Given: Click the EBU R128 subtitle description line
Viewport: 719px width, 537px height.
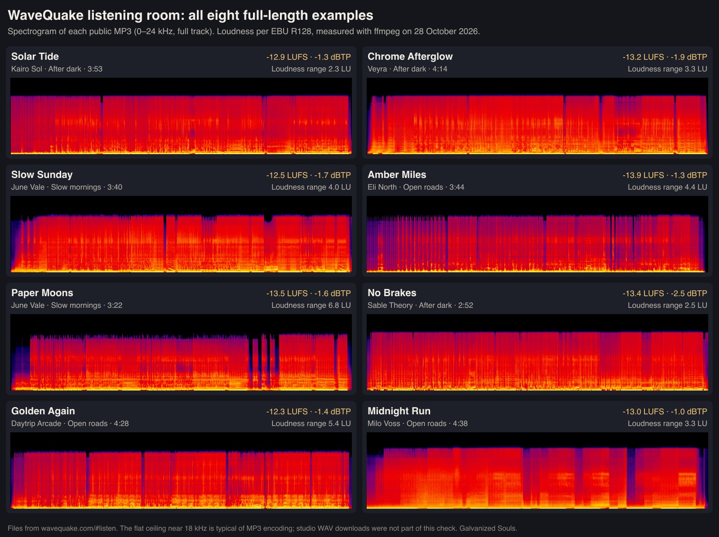Looking at the screenshot, I should coord(244,31).
